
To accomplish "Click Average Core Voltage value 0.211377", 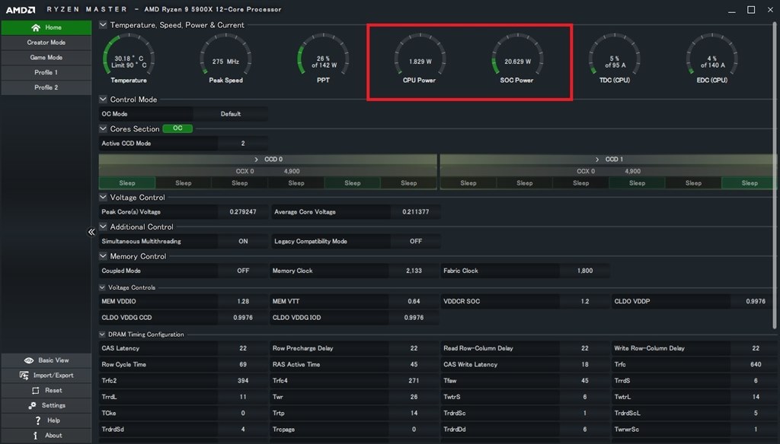I will 416,212.
